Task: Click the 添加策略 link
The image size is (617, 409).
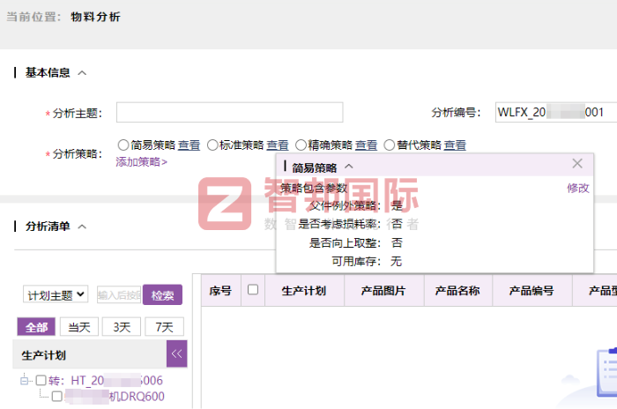Action: [141, 161]
